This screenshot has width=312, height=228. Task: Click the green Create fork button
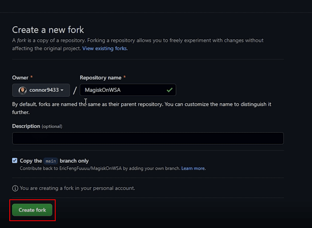pyautogui.click(x=32, y=210)
